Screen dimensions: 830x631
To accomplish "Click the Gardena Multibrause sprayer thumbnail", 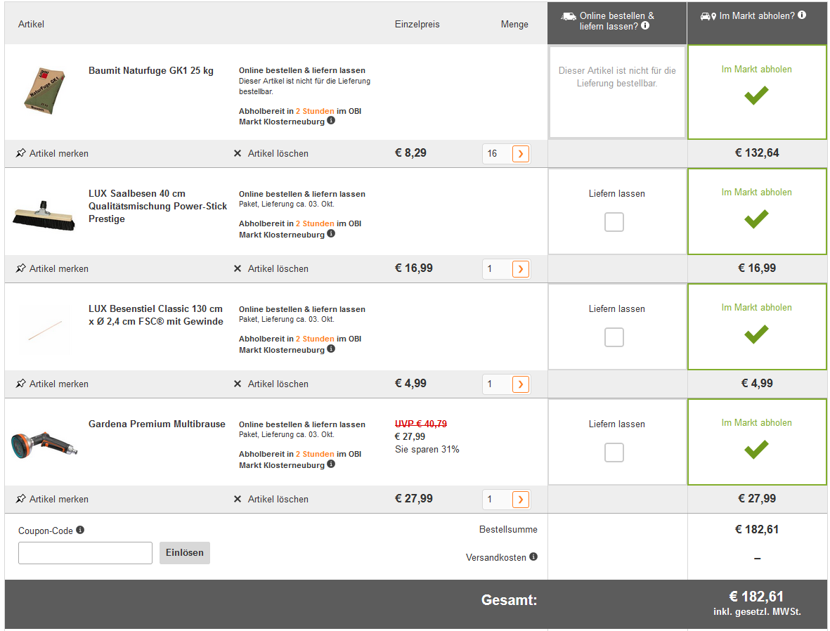I will (x=44, y=445).
